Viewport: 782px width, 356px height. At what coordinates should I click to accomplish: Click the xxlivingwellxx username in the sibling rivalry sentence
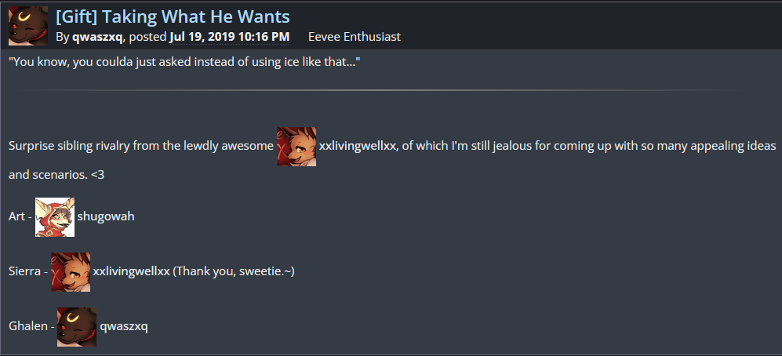(x=358, y=147)
